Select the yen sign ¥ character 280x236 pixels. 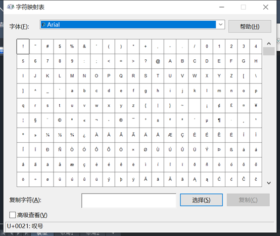[x=256, y=105]
